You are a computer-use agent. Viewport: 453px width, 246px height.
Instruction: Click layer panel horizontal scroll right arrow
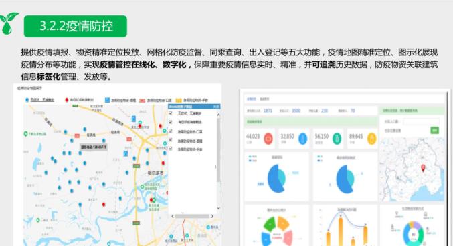coord(212,216)
